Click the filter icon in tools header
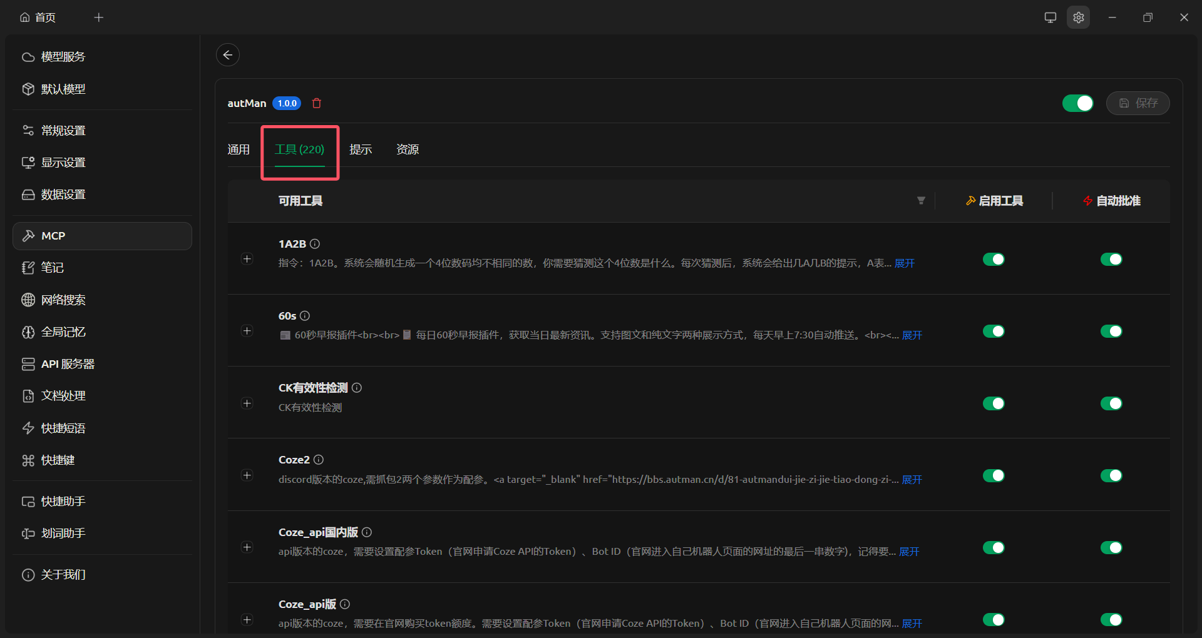Screen dimensions: 1202x638 [921, 201]
